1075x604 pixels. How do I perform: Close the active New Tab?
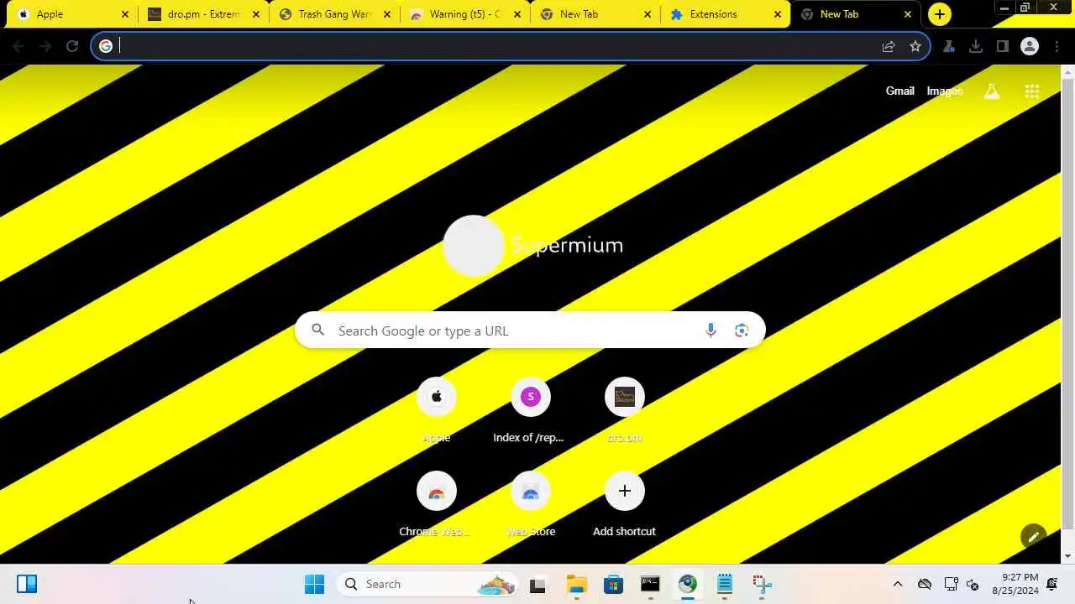click(x=908, y=14)
